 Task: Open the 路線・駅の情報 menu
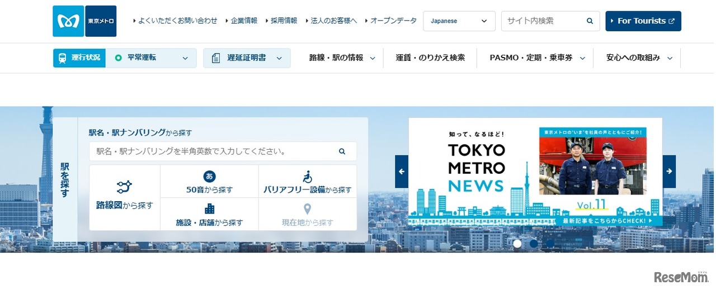[336, 58]
